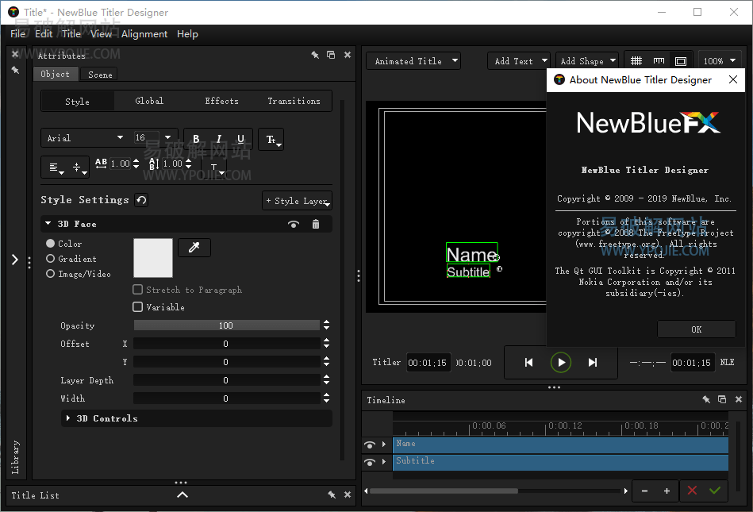Enable the Variable checkbox
The width and height of the screenshot is (753, 512).
pos(138,307)
